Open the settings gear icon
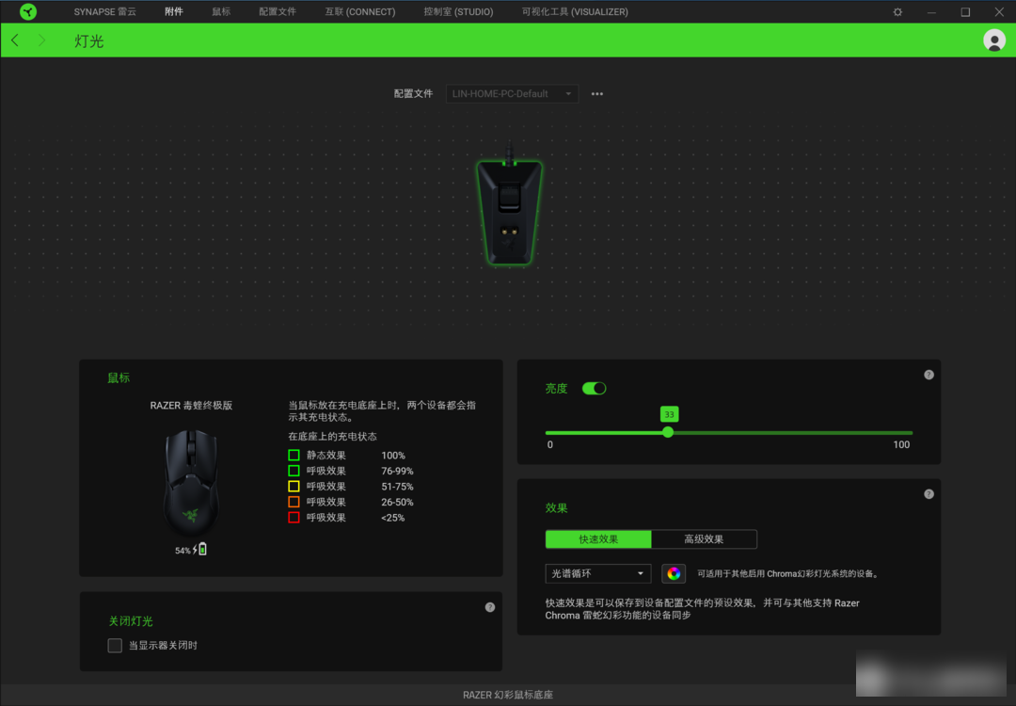1016x706 pixels. 897,12
